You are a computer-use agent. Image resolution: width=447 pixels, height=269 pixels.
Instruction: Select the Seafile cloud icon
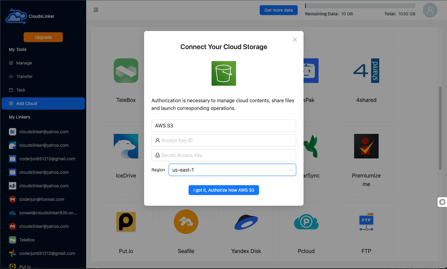click(186, 222)
